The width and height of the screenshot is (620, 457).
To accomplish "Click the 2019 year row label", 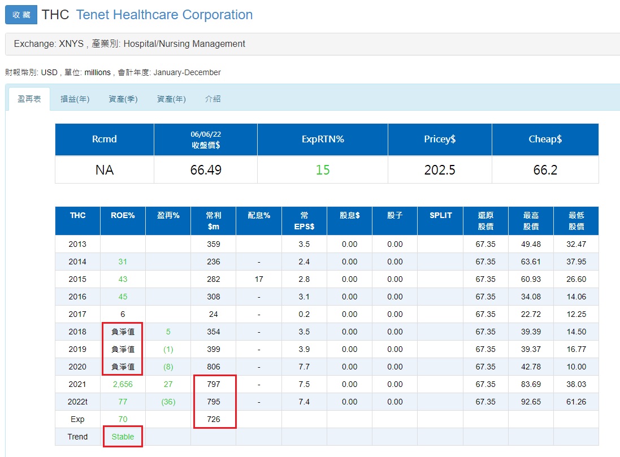I will point(77,349).
